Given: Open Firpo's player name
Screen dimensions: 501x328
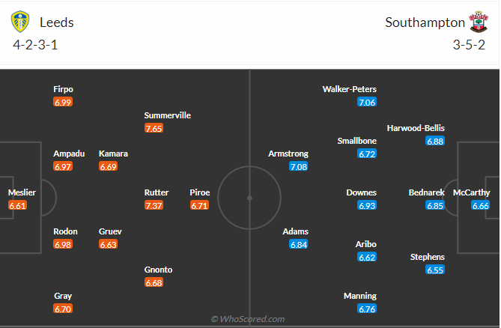Looking at the screenshot, I should pyautogui.click(x=64, y=89).
